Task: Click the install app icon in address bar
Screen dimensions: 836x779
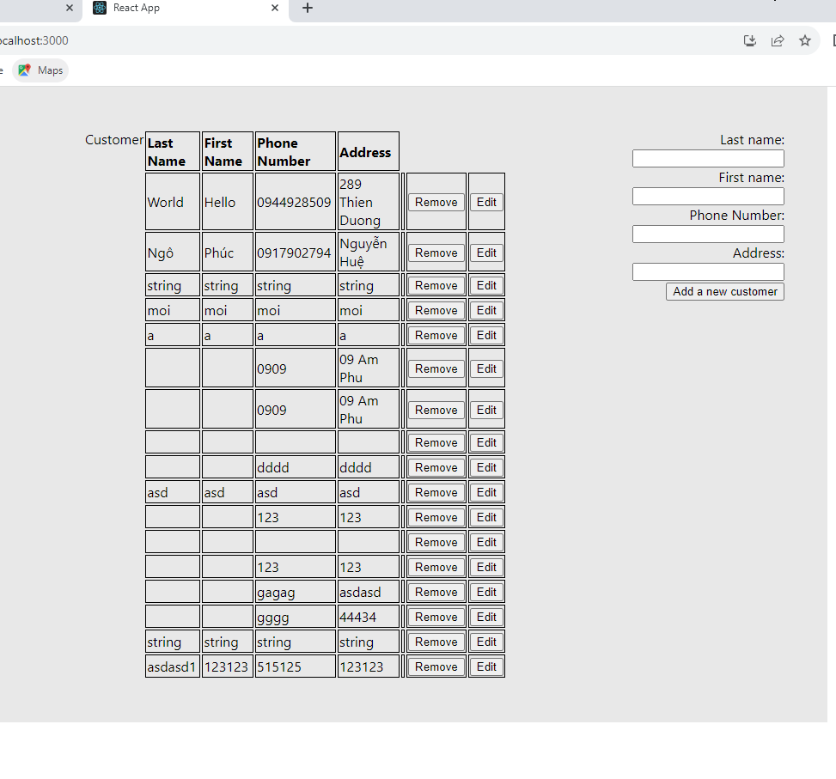Action: tap(750, 40)
